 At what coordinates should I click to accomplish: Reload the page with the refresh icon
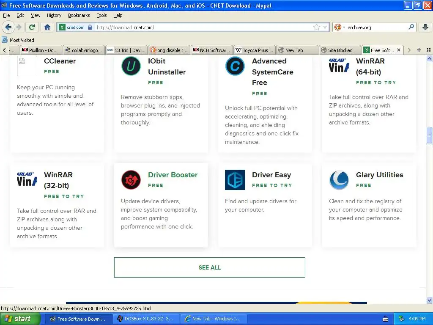[x=32, y=27]
